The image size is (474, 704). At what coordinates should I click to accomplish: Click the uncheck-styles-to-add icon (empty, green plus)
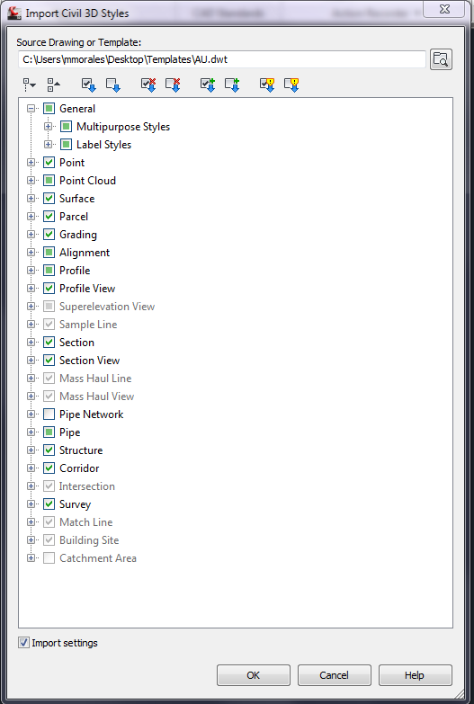click(x=232, y=85)
